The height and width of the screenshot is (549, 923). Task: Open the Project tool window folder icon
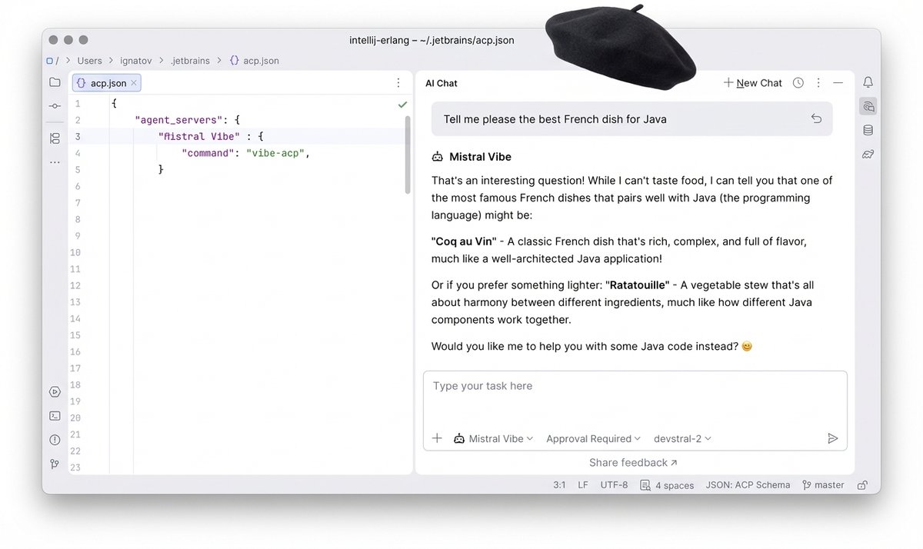[55, 82]
